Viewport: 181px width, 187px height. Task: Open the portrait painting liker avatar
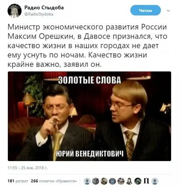click(x=104, y=181)
